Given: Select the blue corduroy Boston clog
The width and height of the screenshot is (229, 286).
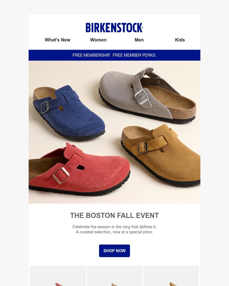Looking at the screenshot, I should (x=68, y=112).
